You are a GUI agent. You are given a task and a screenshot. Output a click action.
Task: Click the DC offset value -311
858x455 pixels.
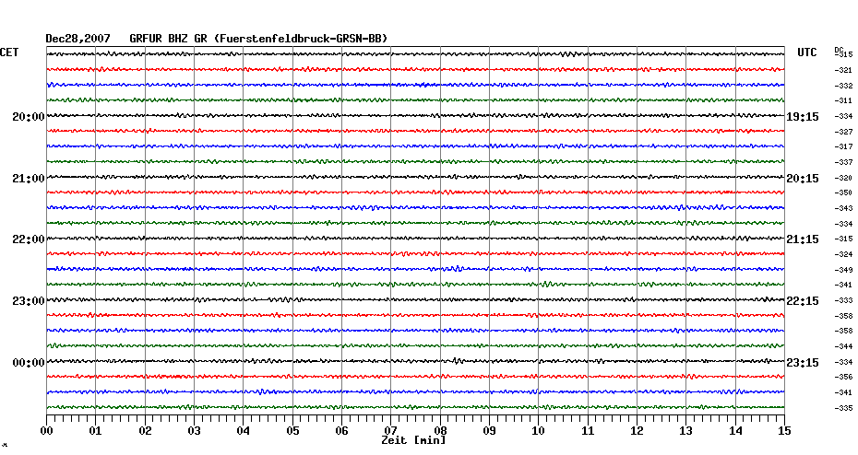coord(843,101)
